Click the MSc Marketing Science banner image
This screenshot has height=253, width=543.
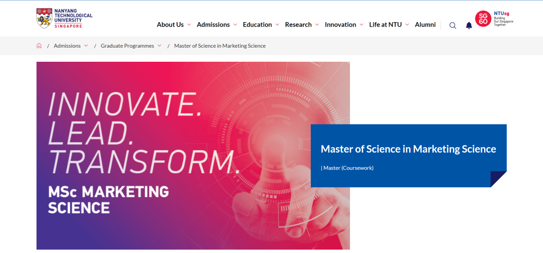tap(193, 156)
